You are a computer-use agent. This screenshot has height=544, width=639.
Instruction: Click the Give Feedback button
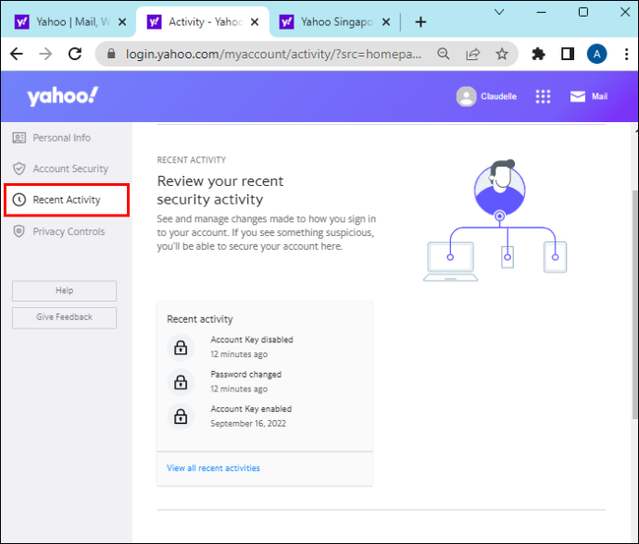pos(65,317)
